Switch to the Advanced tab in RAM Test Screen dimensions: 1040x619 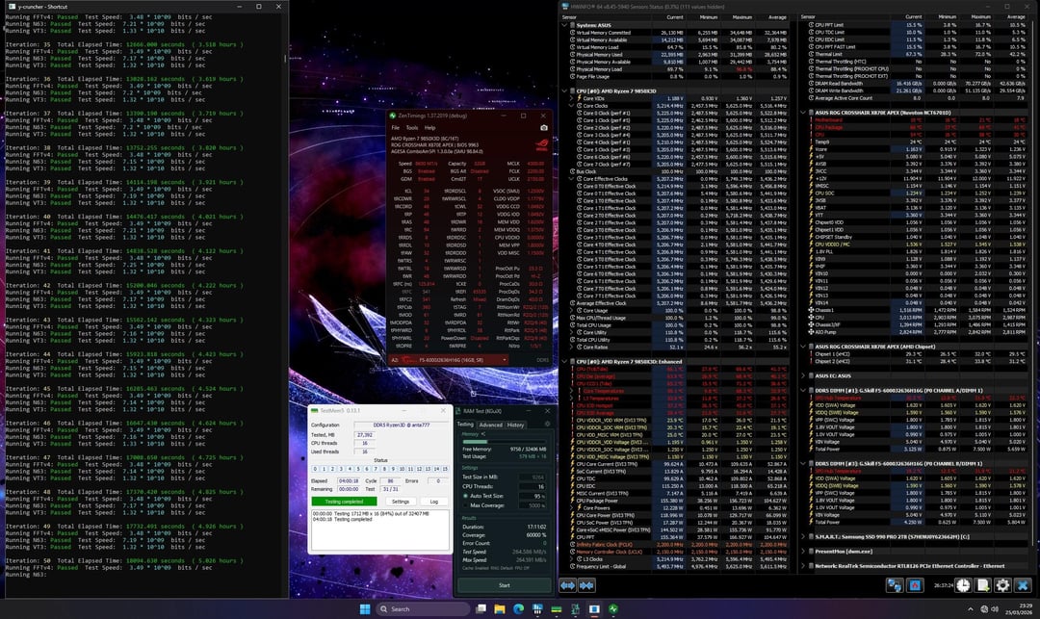[490, 425]
